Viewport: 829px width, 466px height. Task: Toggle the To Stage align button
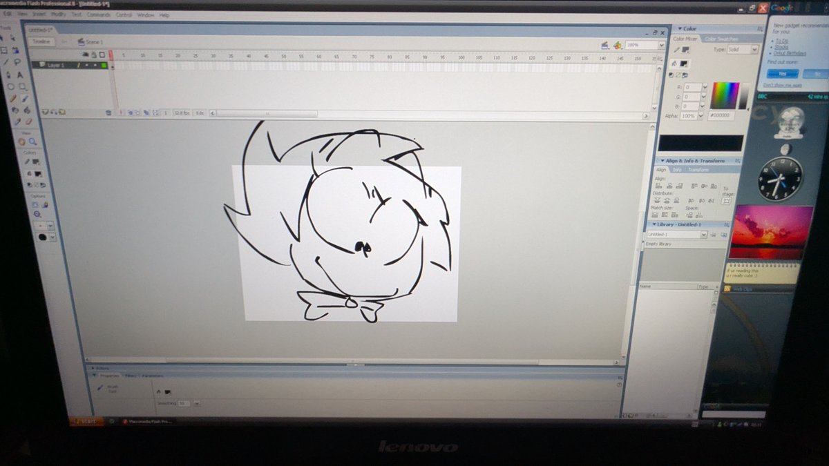727,201
